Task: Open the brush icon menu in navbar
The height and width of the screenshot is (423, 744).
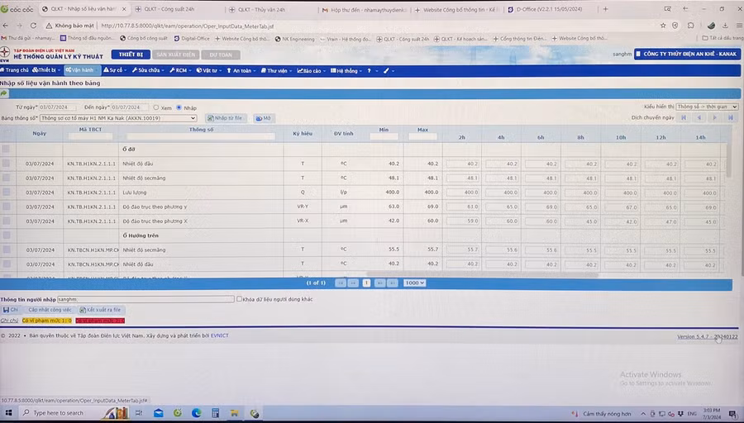Action: point(386,70)
